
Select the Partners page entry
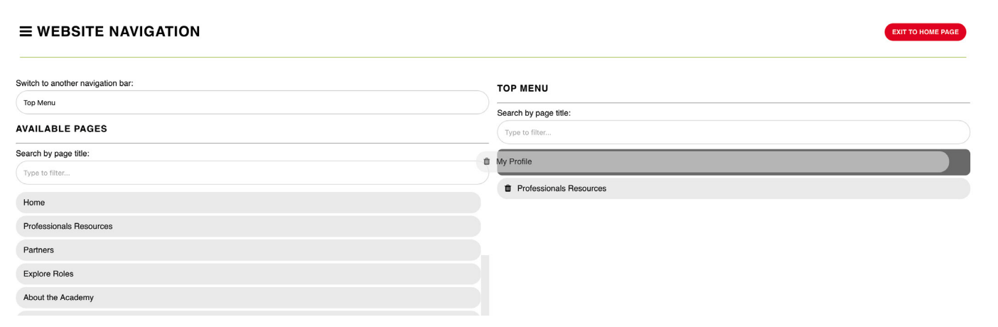pos(247,250)
